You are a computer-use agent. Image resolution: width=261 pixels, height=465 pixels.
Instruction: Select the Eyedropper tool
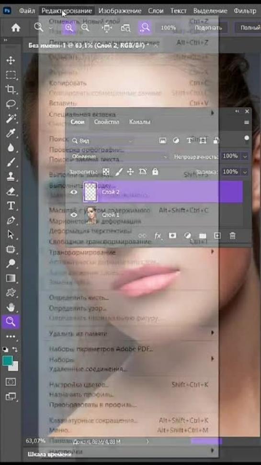[11, 133]
